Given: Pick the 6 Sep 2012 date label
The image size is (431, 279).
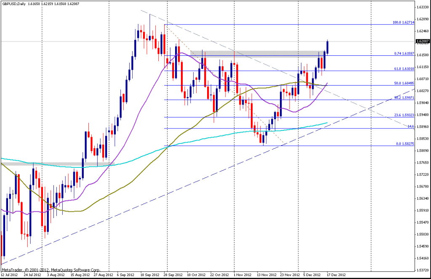Looking at the screenshot, I should coord(125,275).
